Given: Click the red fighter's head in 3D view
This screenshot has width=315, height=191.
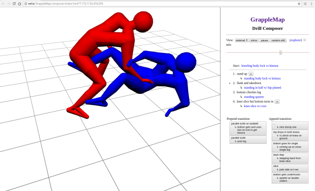Looking at the screenshot, I should tap(143, 22).
